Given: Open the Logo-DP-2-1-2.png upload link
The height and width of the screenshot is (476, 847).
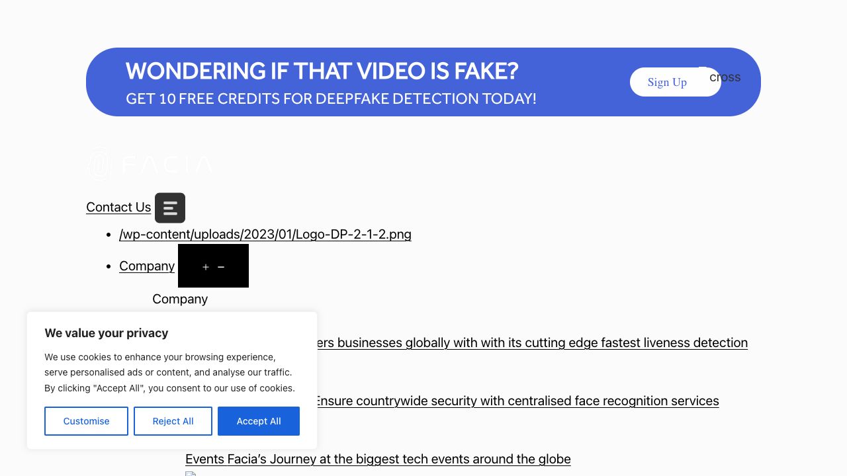Looking at the screenshot, I should coord(265,234).
